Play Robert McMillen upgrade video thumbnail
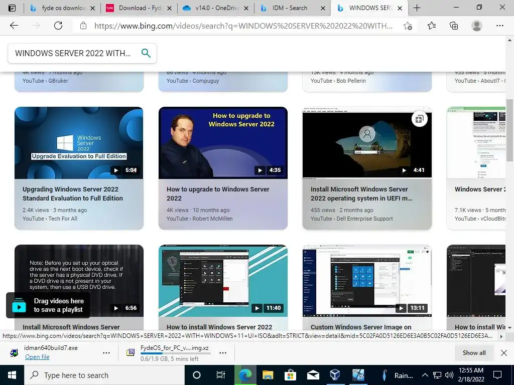This screenshot has height=385, width=514. point(223,143)
